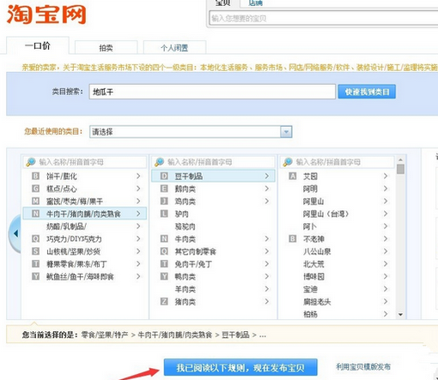Expand arrow next to 艾园
Screen dimensions: 438x380
click(386, 176)
